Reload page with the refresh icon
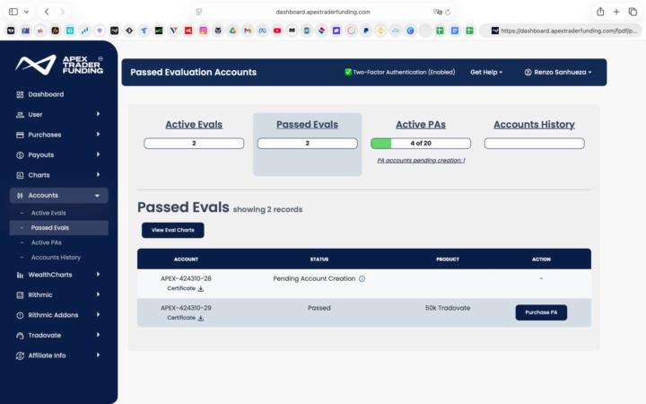 (448, 12)
